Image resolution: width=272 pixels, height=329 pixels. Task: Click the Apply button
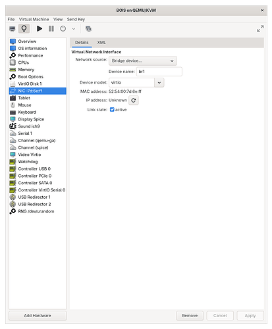point(250,316)
